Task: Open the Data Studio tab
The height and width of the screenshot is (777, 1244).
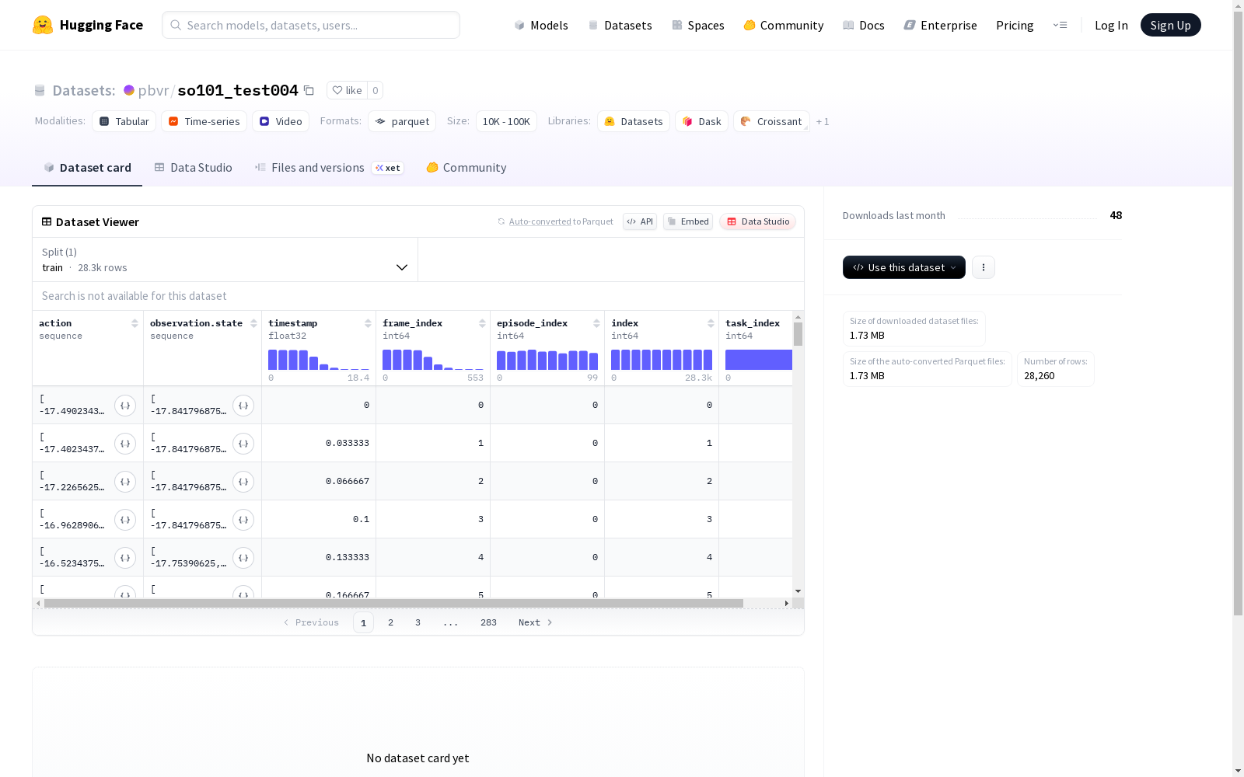Action: [193, 168]
